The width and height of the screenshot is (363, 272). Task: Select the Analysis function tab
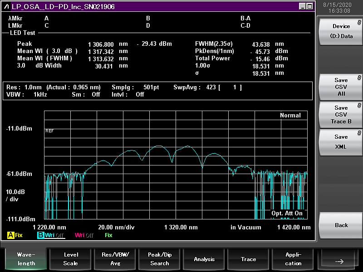point(204,259)
